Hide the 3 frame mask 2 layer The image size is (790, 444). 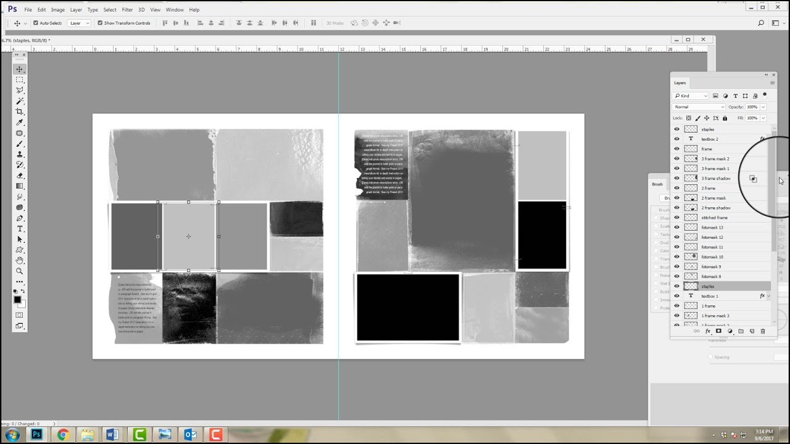676,159
